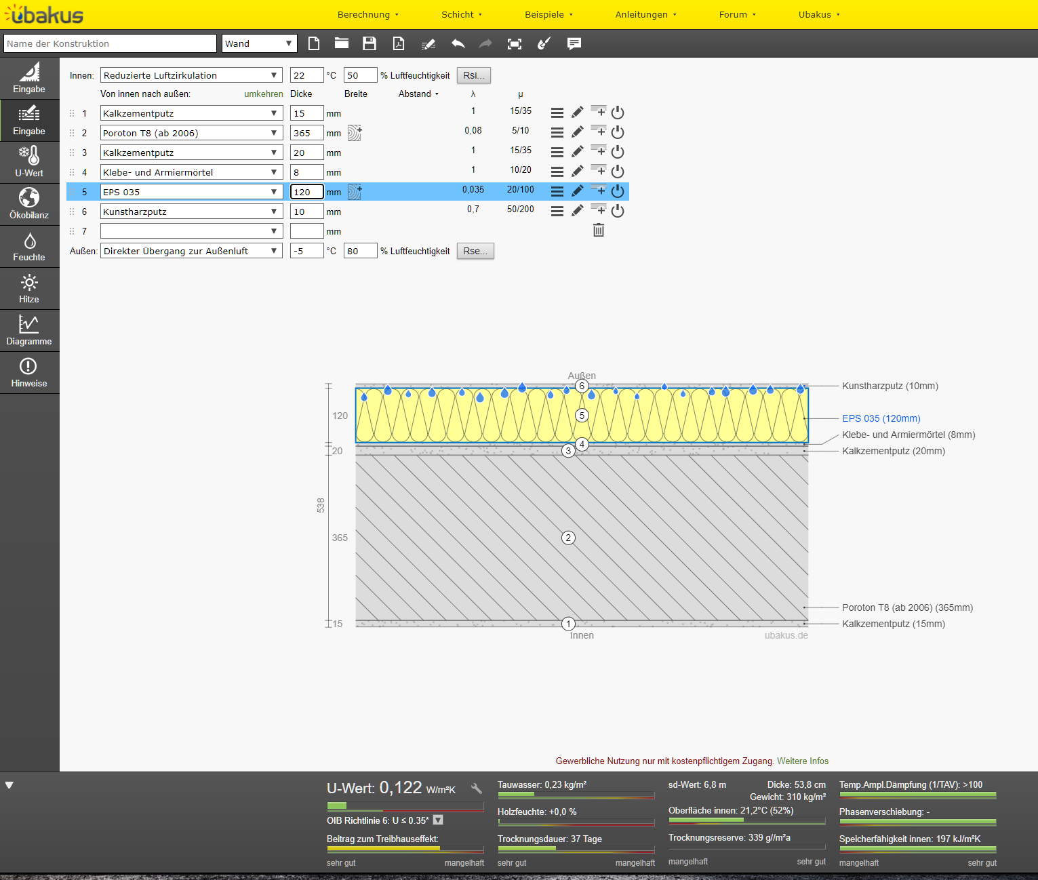This screenshot has height=880, width=1038.
Task: Deactivate EPS 035 layer power toggle
Action: point(618,191)
